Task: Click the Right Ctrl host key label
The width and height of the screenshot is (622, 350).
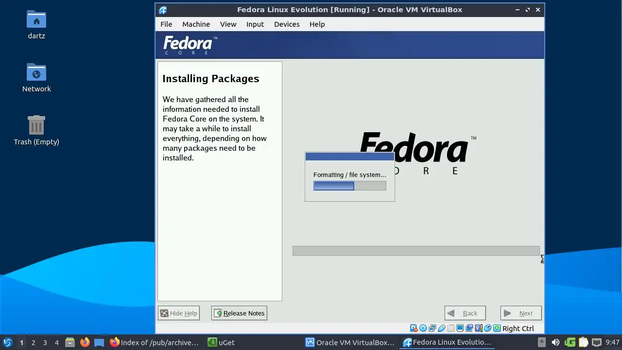Action: point(518,329)
